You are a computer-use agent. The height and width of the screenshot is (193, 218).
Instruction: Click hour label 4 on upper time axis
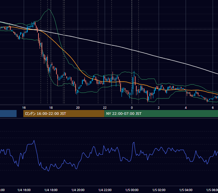pyautogui.click(x=186, y=108)
